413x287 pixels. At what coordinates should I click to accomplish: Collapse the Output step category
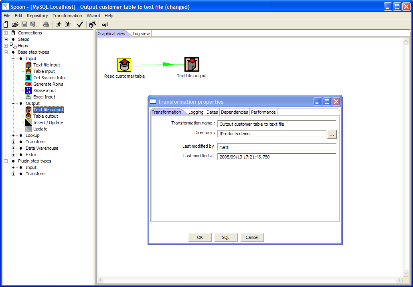14,103
